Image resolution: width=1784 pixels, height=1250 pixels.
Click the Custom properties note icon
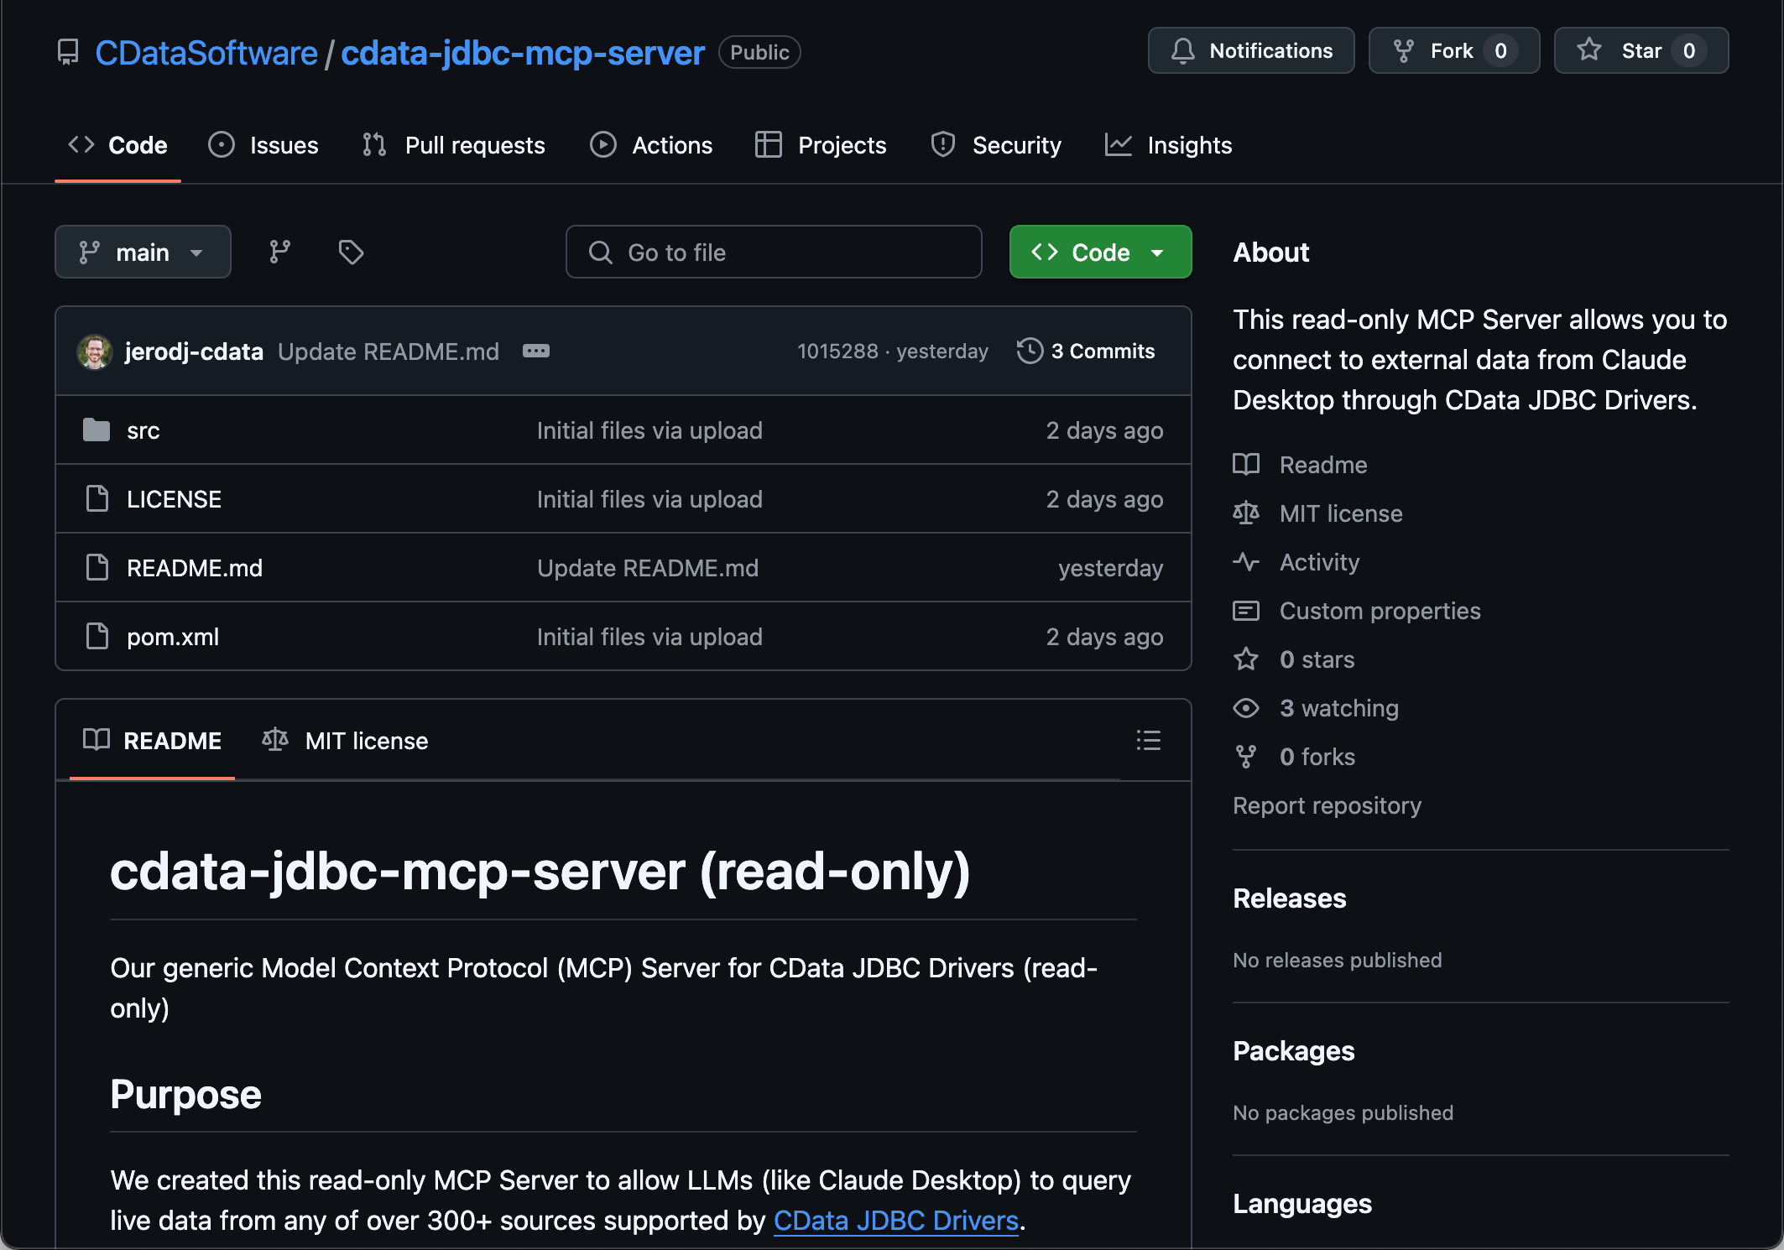click(1246, 611)
